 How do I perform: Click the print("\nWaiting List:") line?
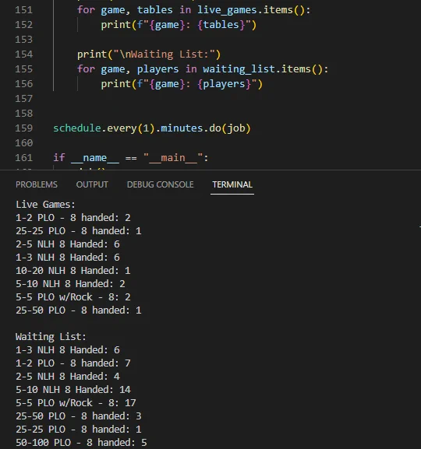pos(149,54)
